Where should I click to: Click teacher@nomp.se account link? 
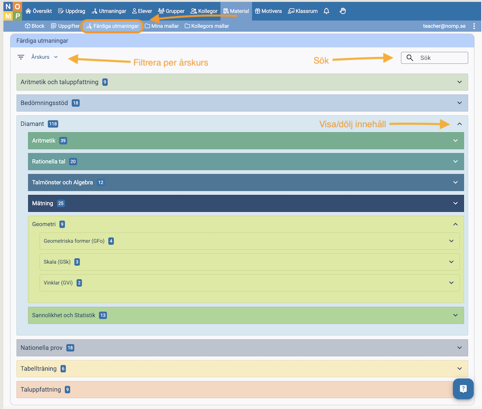coord(444,26)
